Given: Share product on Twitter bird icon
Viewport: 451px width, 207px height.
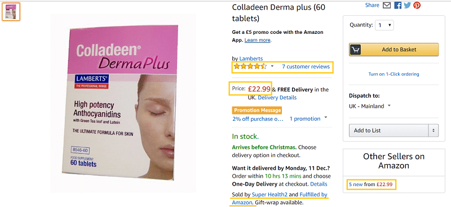Looking at the screenshot, I should [407, 5].
